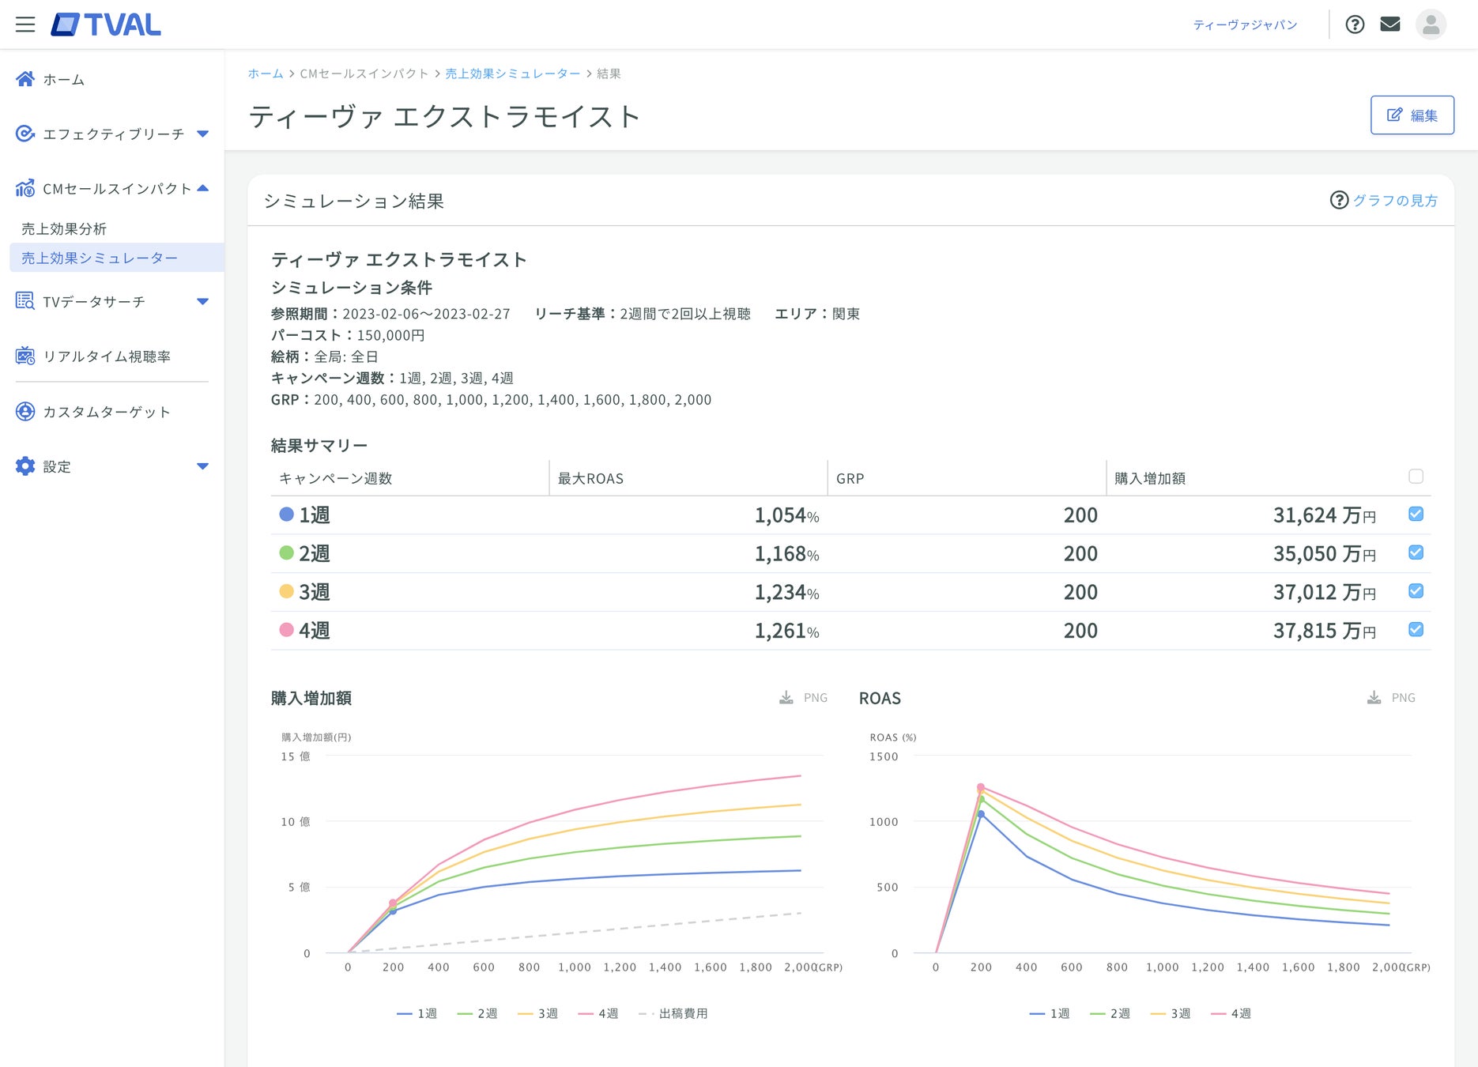Screen dimensions: 1478x1067
Task: Click the リアルタイム視聴率 monitor icon
Action: pos(25,356)
